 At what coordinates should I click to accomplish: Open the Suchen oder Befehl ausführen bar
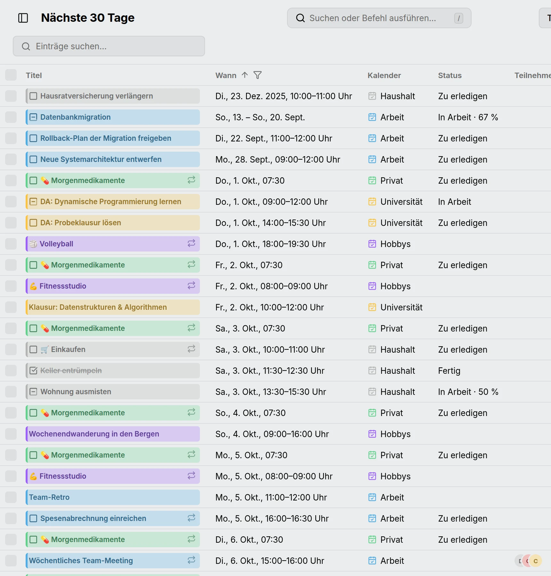coord(379,18)
